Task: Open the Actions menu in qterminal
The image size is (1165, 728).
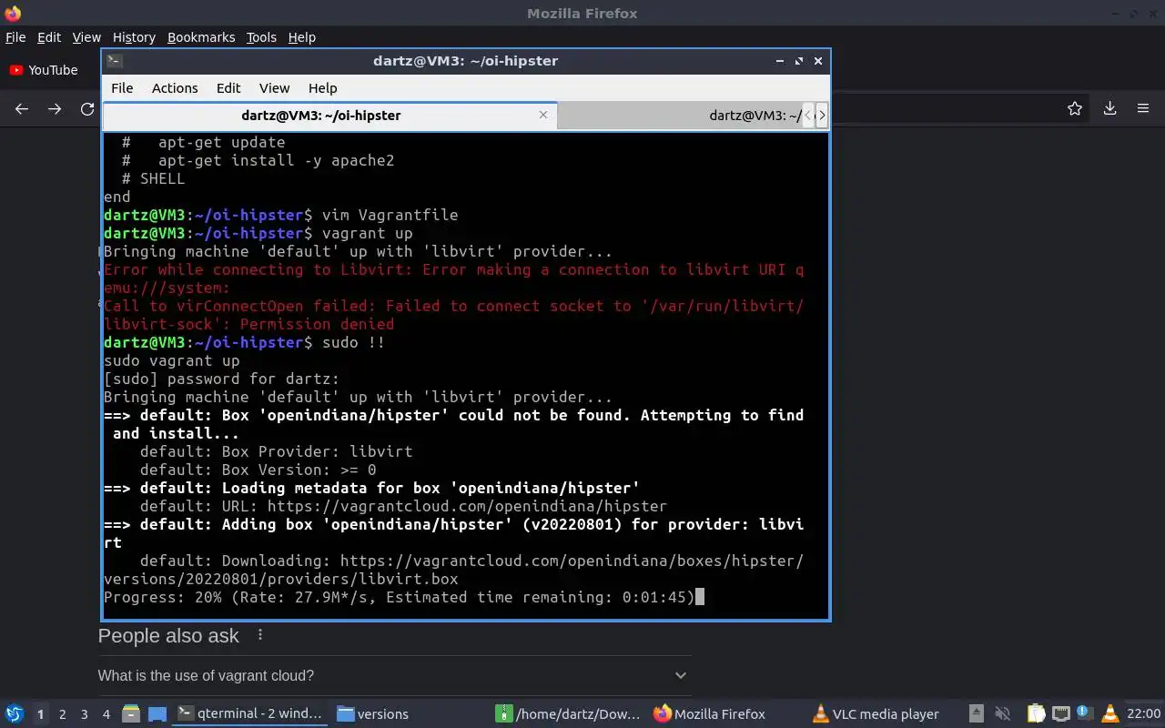Action: point(175,88)
